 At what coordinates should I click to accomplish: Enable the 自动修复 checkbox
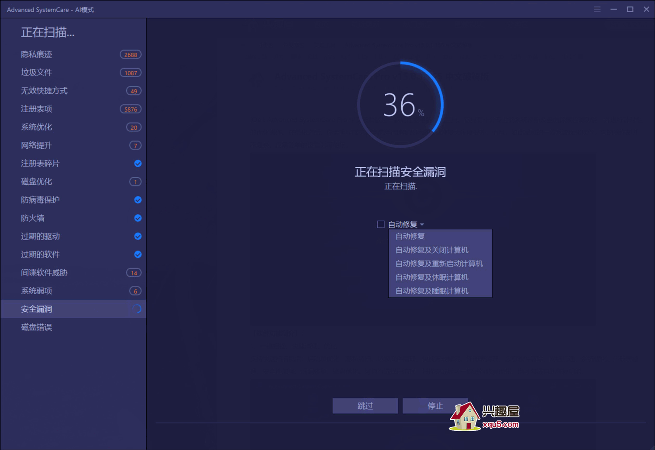tap(381, 224)
